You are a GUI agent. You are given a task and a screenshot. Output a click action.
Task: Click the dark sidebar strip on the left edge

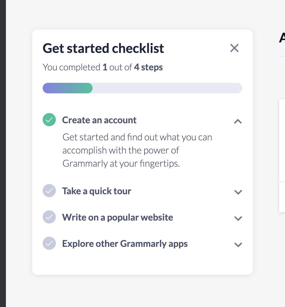click(3, 153)
